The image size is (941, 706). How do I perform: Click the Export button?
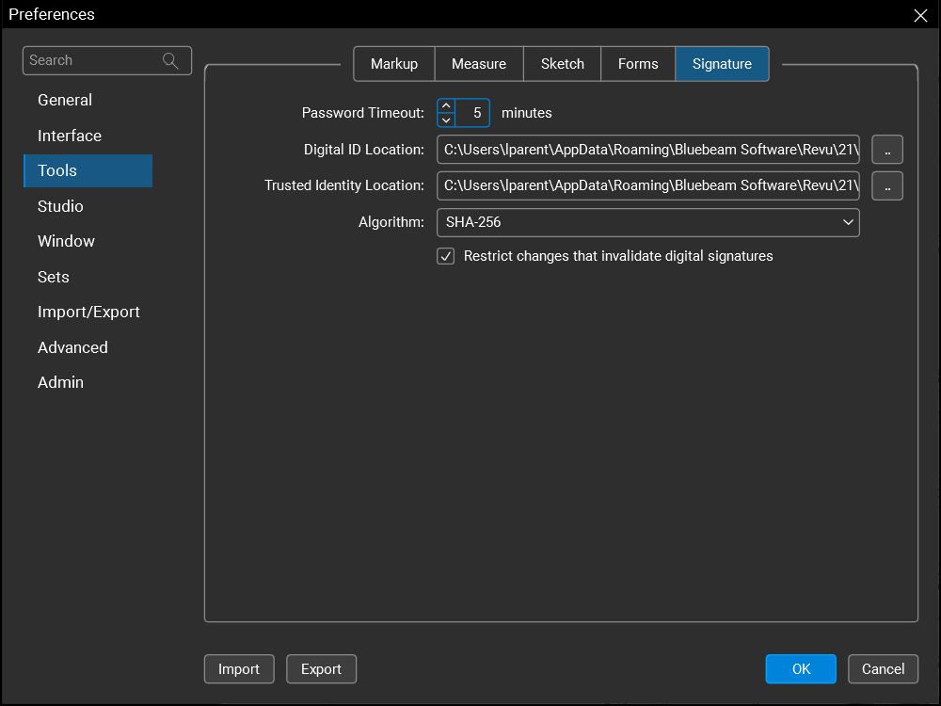pyautogui.click(x=321, y=669)
